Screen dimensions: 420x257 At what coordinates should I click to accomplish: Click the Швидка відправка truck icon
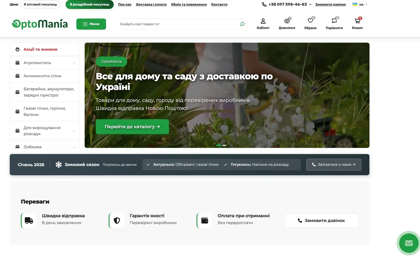(29, 221)
